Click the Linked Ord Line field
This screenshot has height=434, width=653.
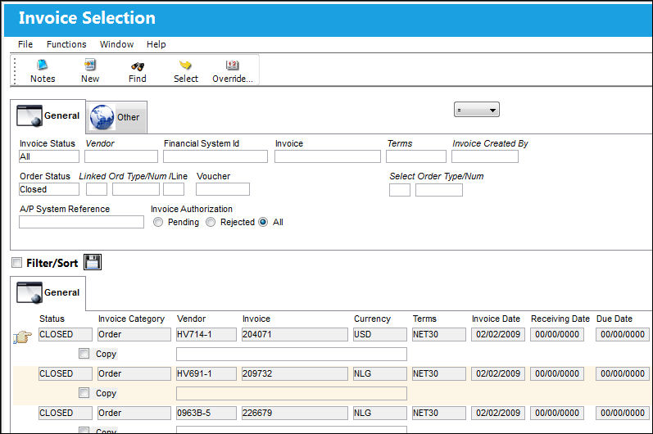174,189
